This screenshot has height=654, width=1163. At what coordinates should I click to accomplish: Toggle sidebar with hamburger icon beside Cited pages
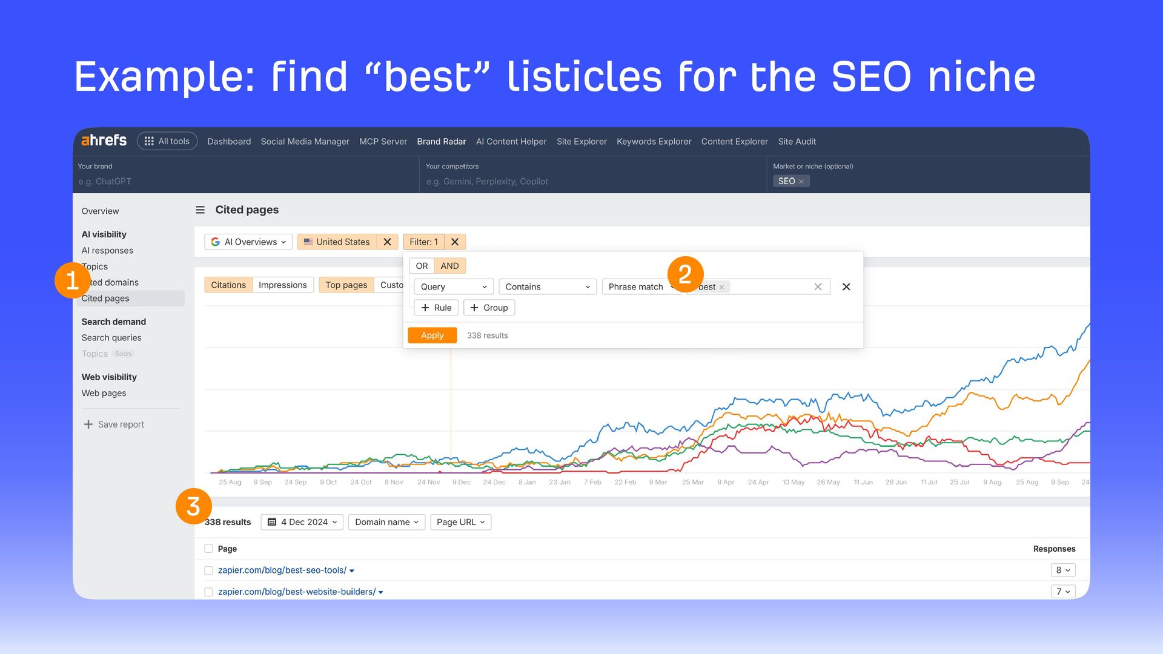pyautogui.click(x=200, y=210)
